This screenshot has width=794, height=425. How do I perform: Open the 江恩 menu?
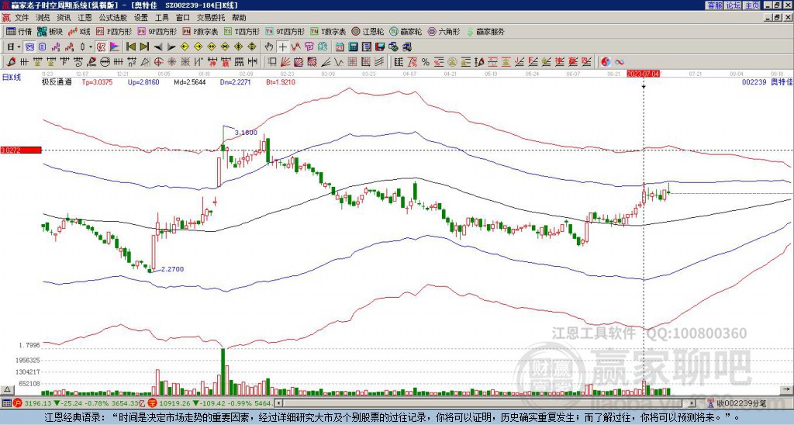85,18
